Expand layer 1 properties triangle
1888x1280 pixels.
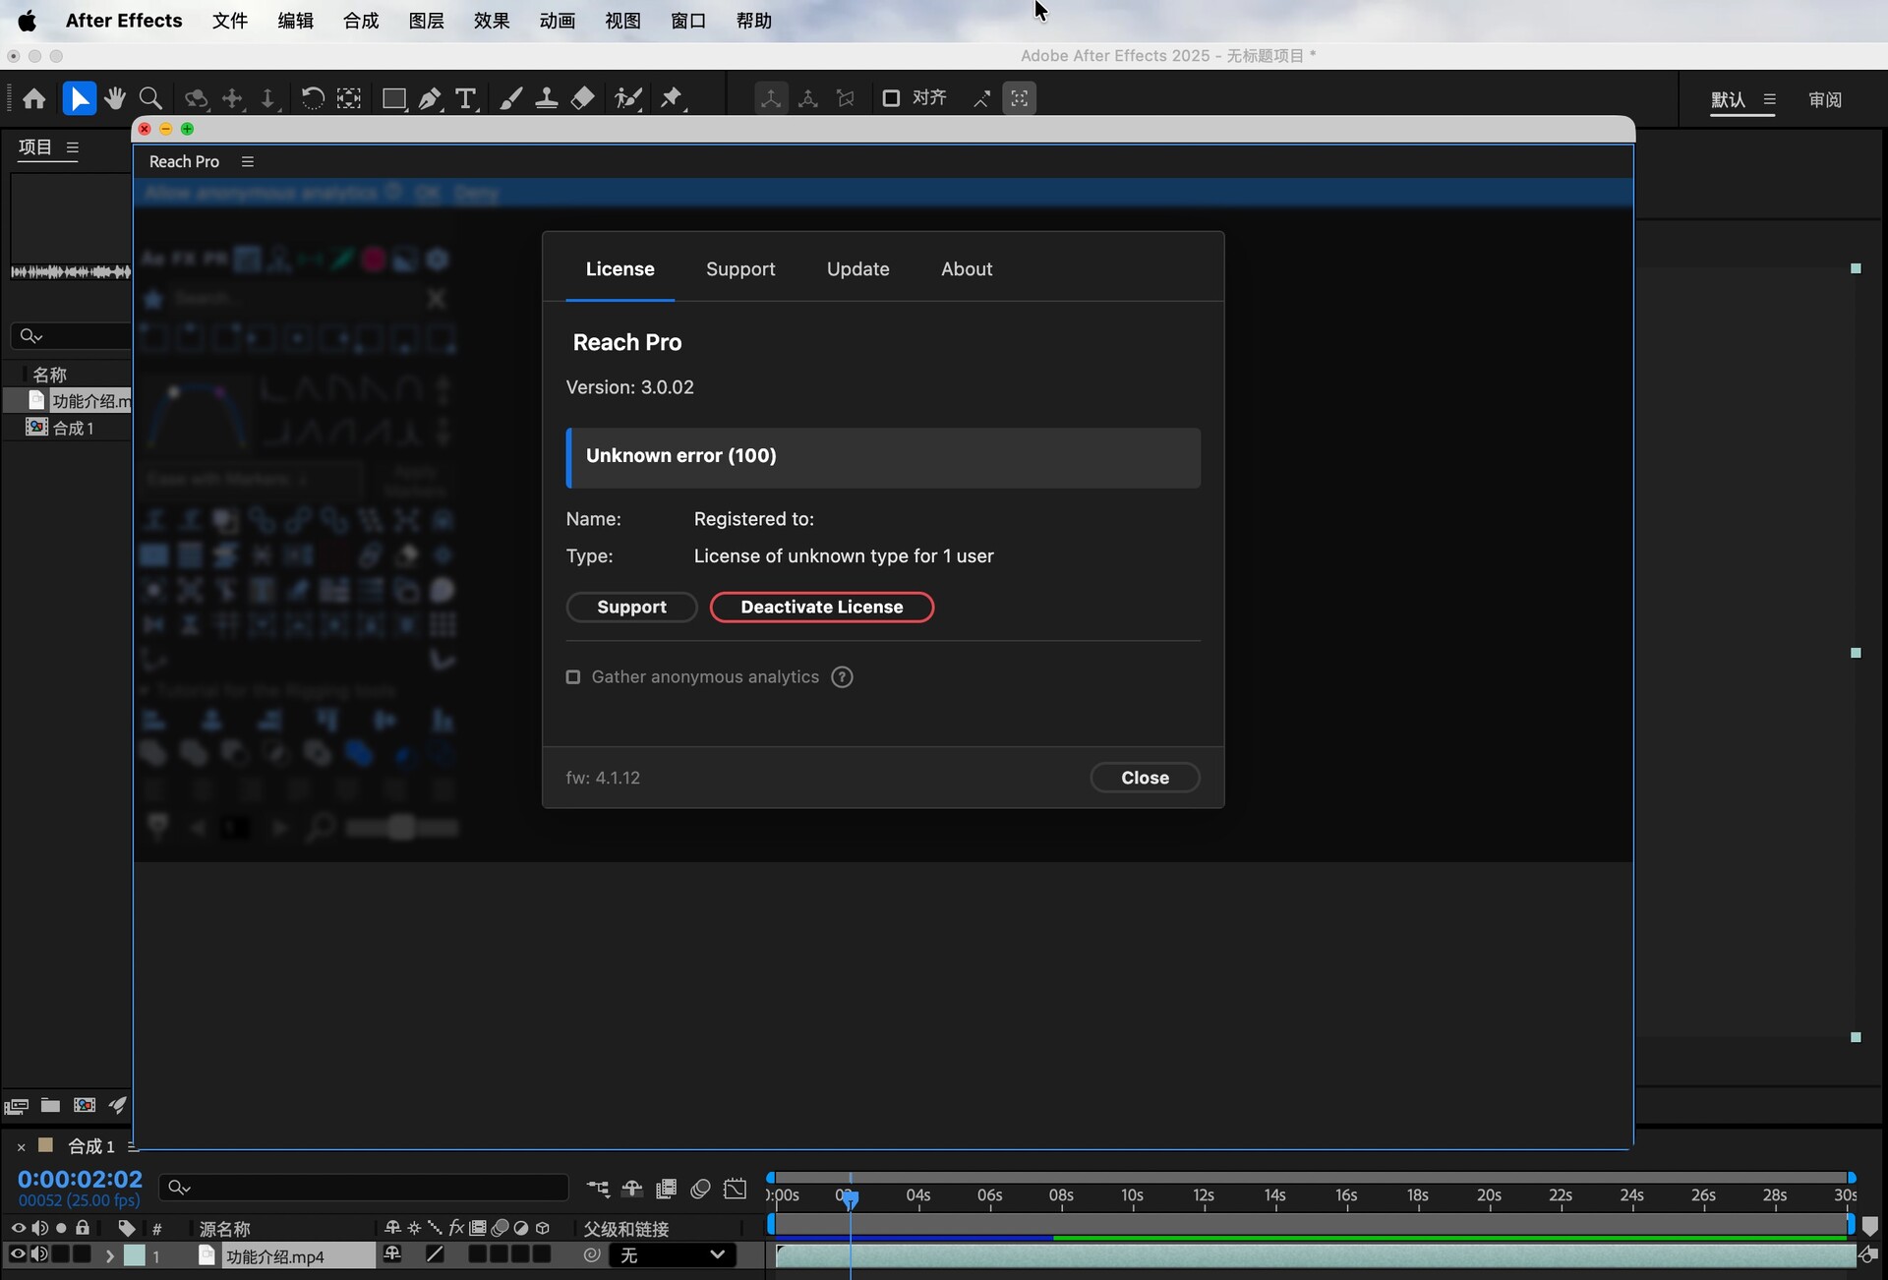pyautogui.click(x=109, y=1255)
